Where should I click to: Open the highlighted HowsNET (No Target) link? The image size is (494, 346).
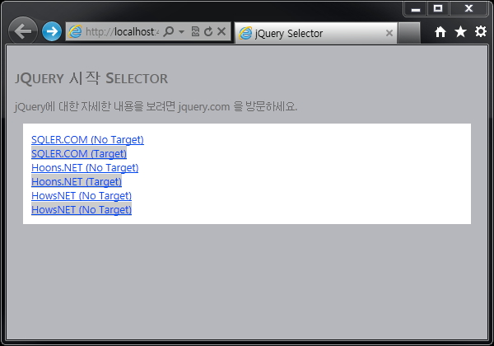click(82, 209)
